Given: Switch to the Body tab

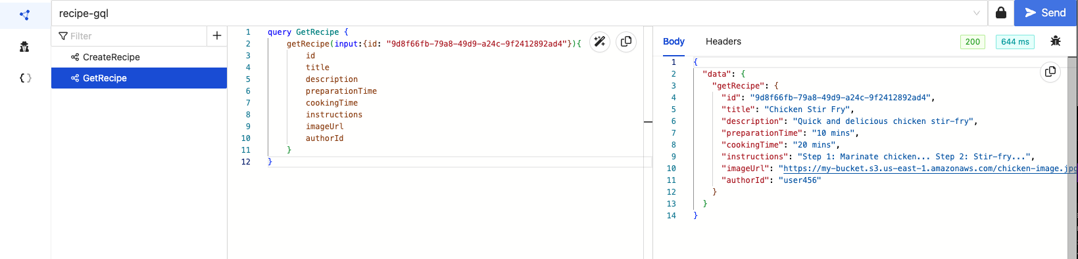Looking at the screenshot, I should pyautogui.click(x=674, y=41).
